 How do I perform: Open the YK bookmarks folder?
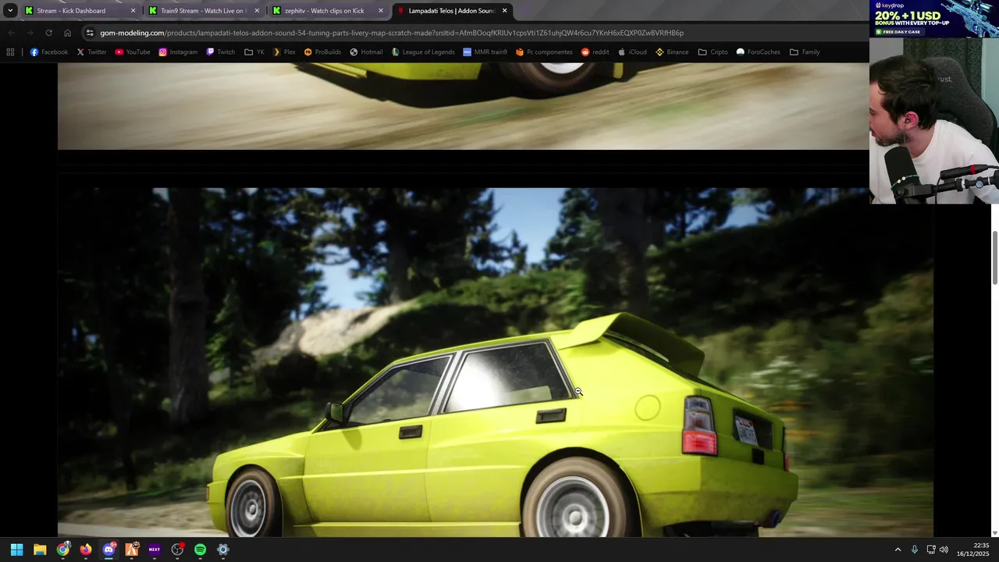(x=254, y=52)
